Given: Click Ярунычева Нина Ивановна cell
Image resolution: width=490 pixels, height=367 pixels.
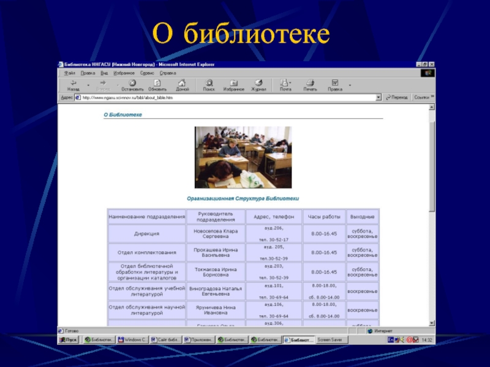Looking at the screenshot, I should pyautogui.click(x=216, y=310).
